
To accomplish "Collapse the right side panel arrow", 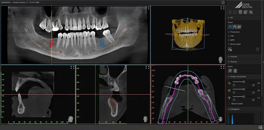I will [263, 62].
